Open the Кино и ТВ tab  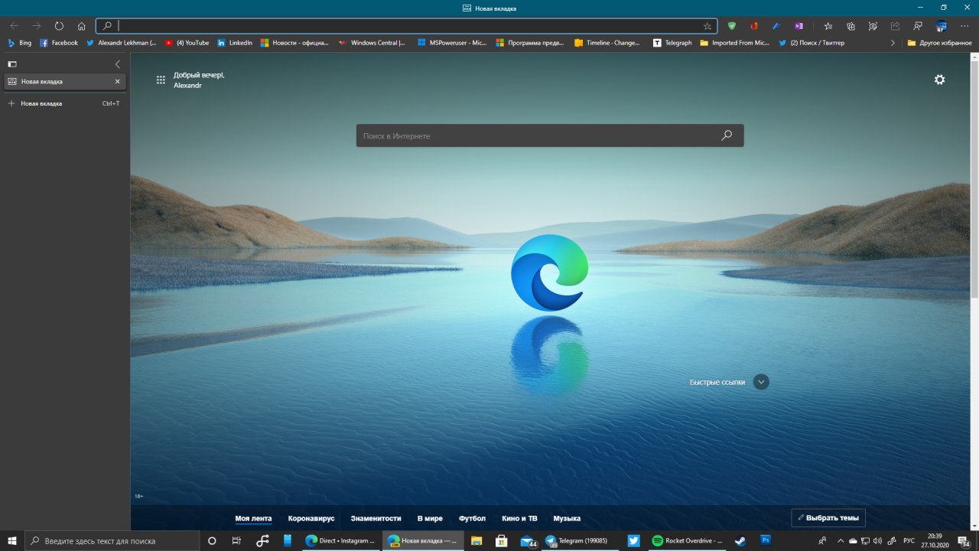520,519
